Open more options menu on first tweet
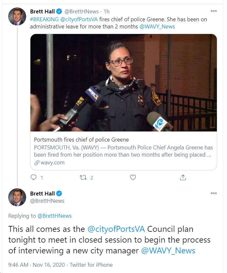227x273 pixels. (214, 11)
